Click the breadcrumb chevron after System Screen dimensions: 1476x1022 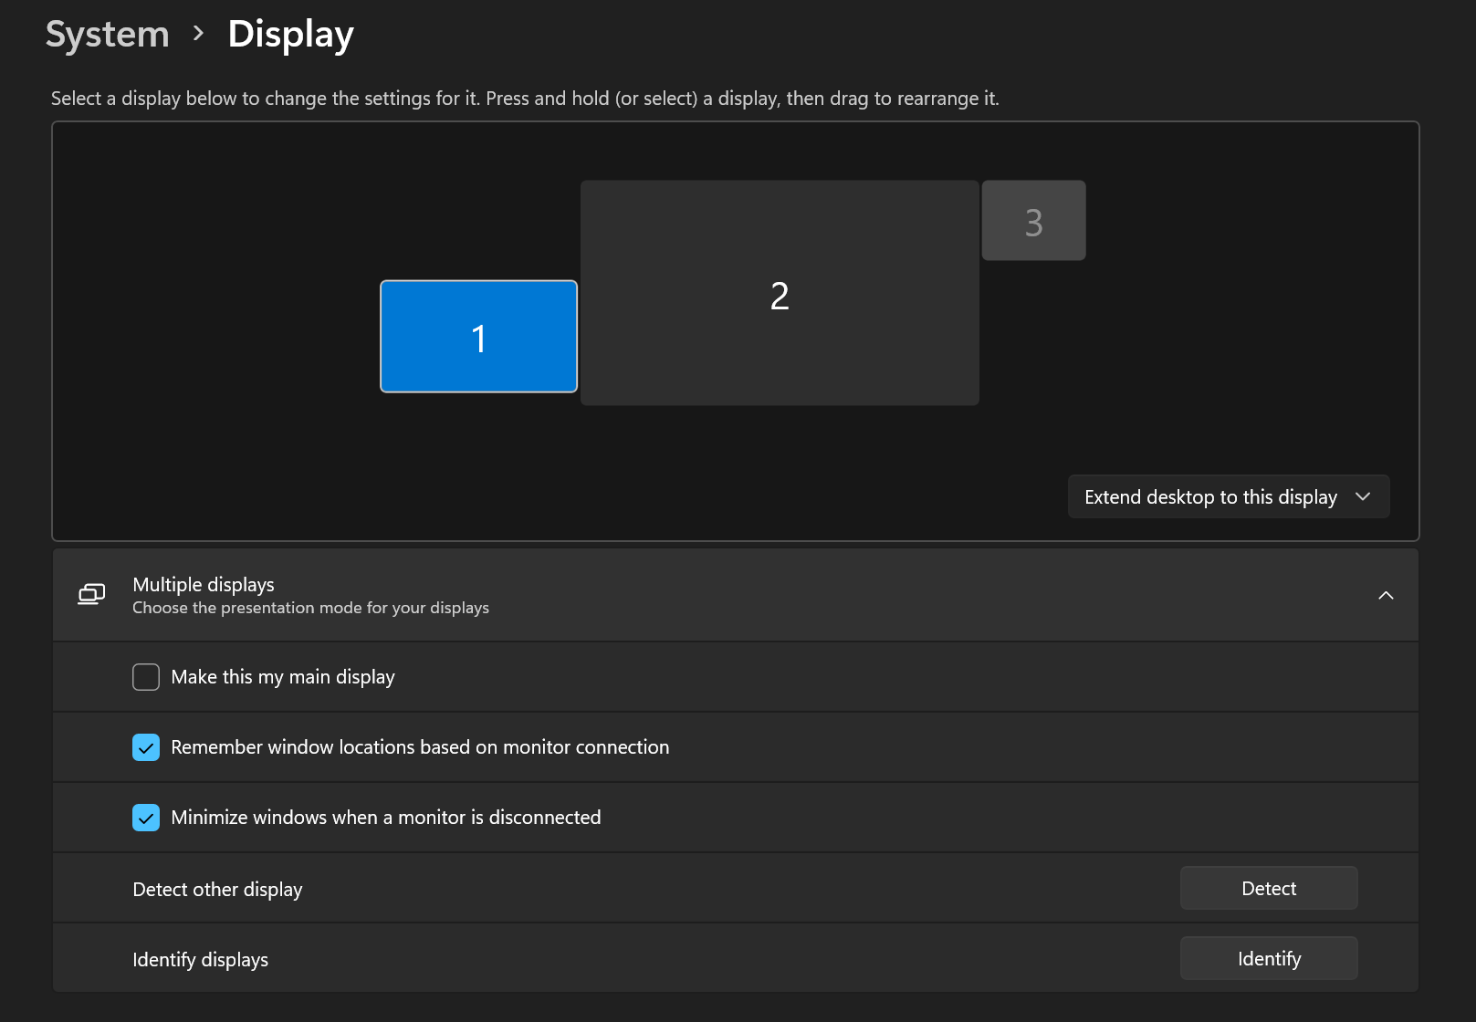point(198,34)
